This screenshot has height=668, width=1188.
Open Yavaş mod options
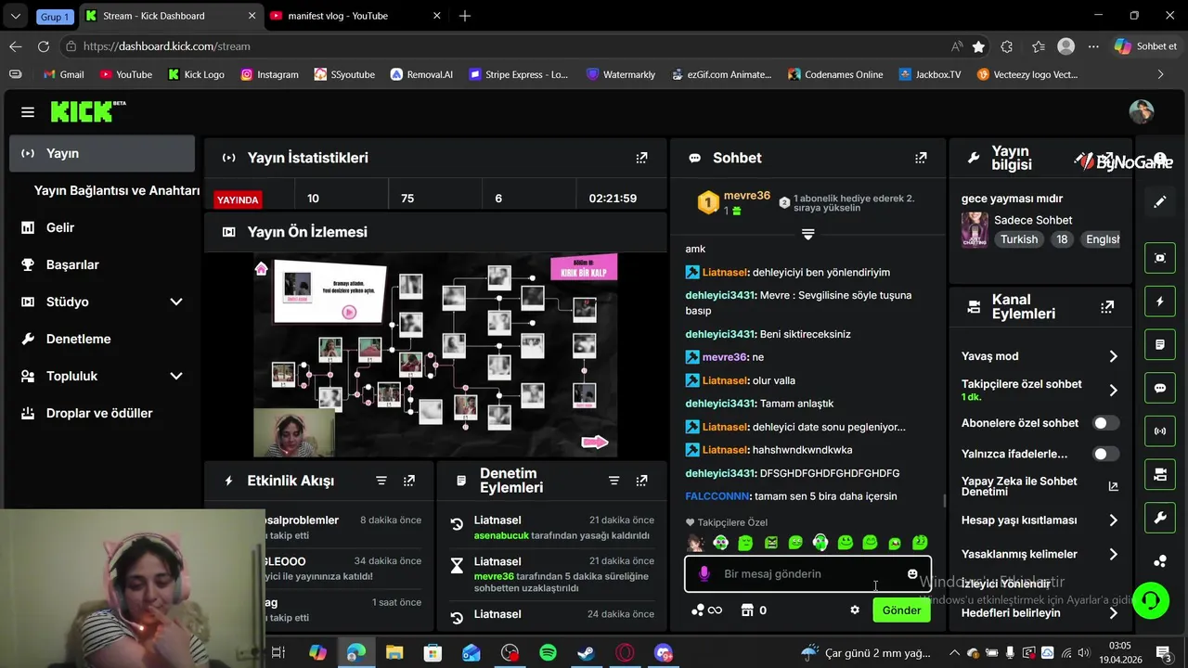click(1040, 356)
